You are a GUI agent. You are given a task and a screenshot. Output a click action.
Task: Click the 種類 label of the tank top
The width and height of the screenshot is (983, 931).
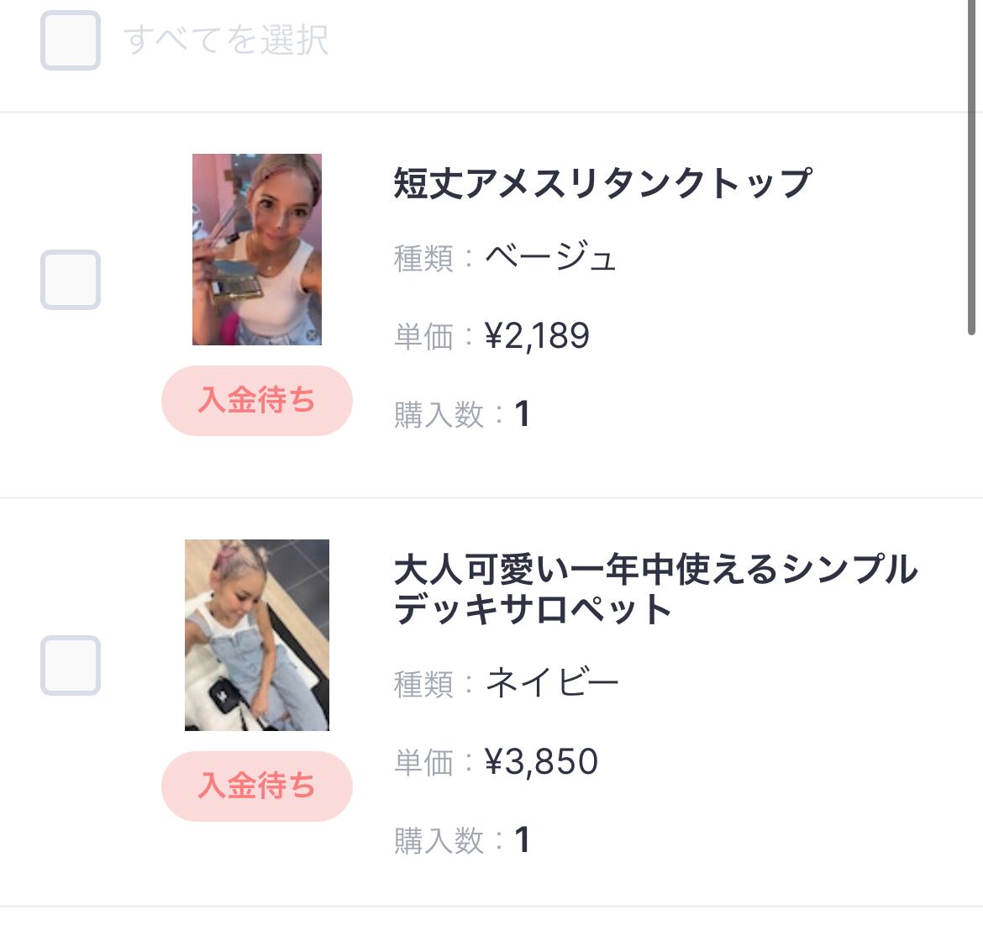423,258
